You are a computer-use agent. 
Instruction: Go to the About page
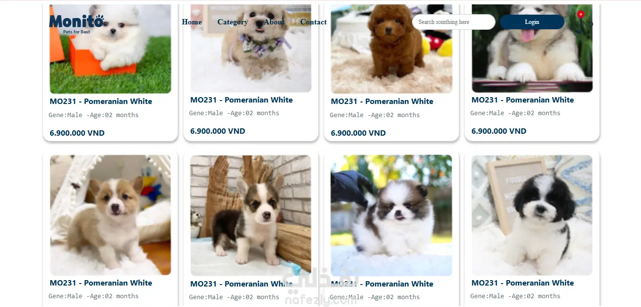274,22
